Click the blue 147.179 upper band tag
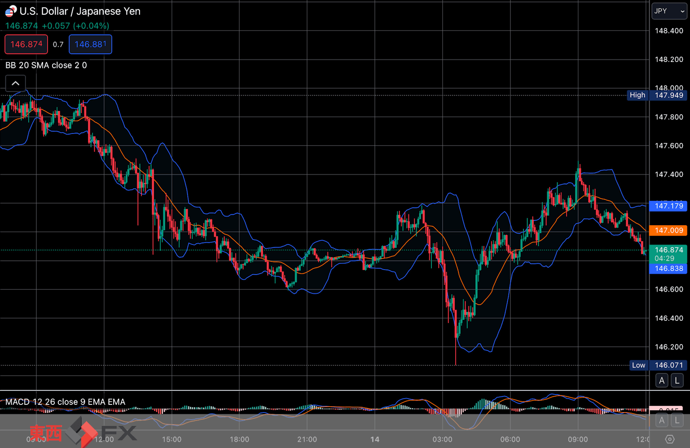Viewport: 690px width, 448px height. click(668, 206)
